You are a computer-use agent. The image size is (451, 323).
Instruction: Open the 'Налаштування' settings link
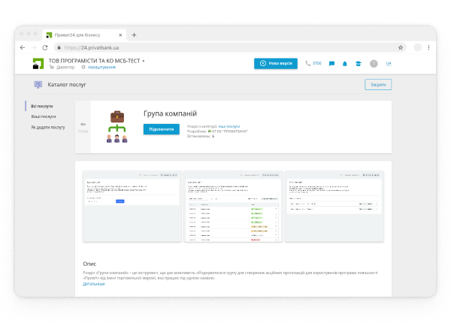click(x=101, y=68)
